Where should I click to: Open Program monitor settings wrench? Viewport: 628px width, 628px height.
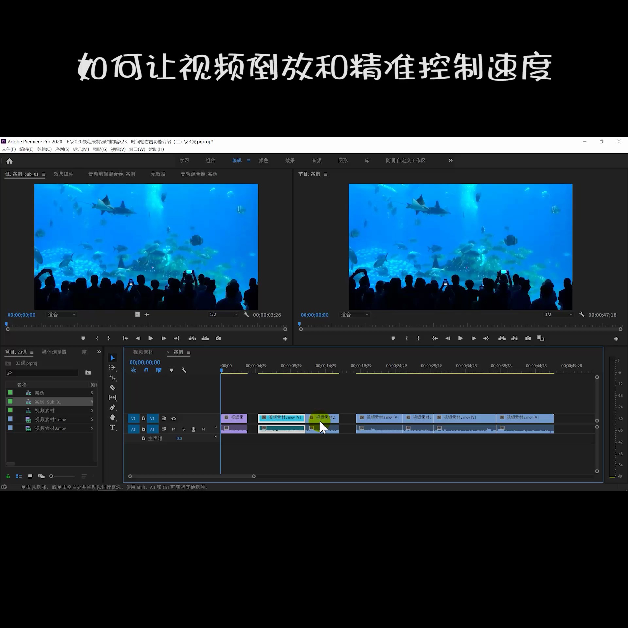pos(582,314)
